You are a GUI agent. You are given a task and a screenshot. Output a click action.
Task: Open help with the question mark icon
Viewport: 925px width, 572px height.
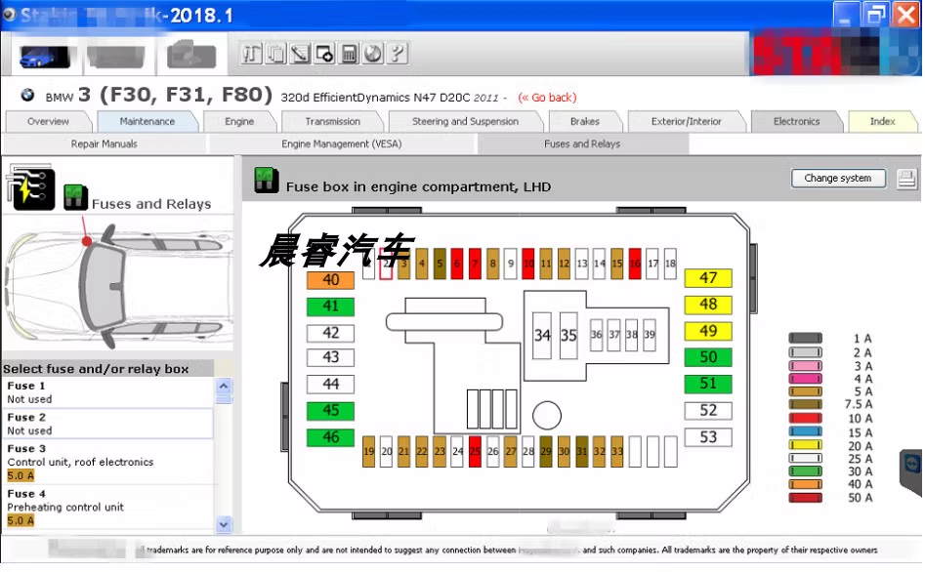click(398, 54)
